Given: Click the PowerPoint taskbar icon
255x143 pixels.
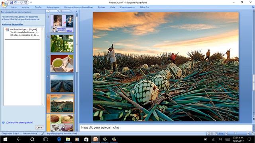Looking at the screenshot, I should [x=96, y=139].
